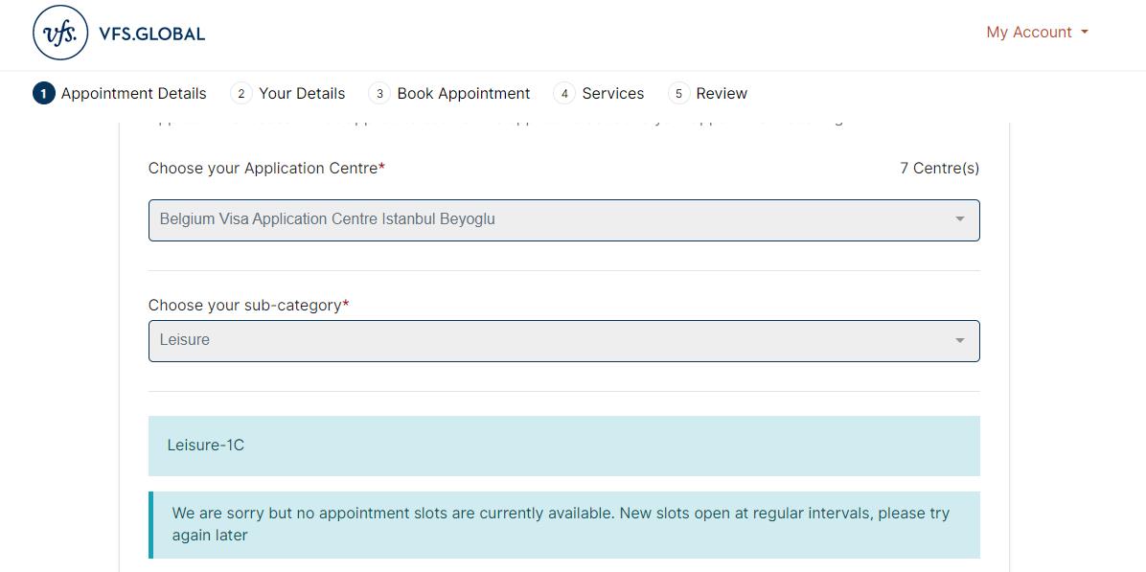Open the My Account menu
The width and height of the screenshot is (1146, 572).
pos(1029,32)
